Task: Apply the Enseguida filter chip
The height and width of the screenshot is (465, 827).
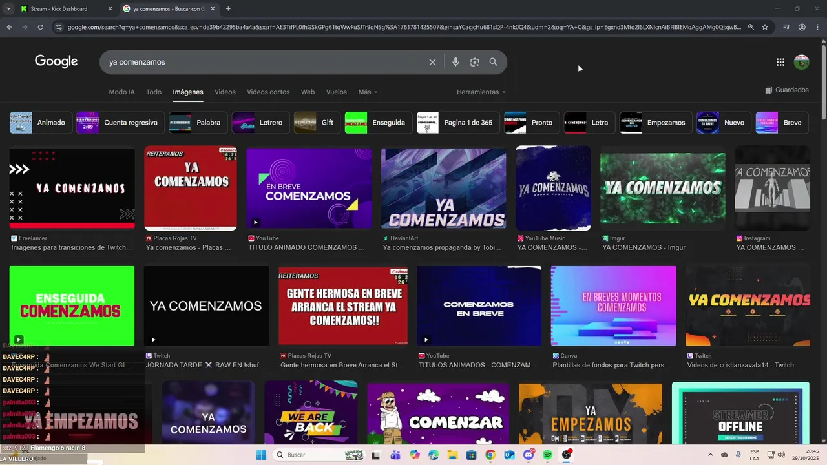Action: pyautogui.click(x=378, y=123)
